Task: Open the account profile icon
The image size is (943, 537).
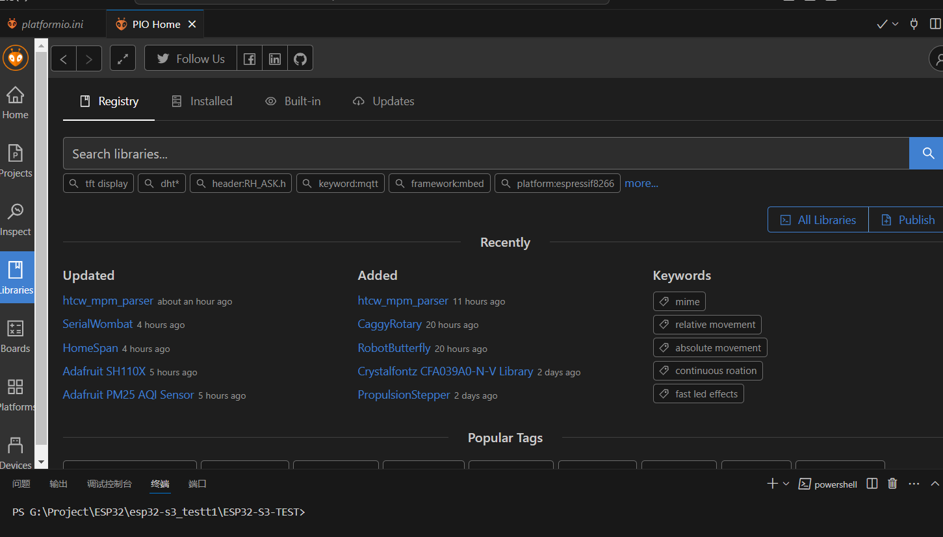Action: pos(937,58)
